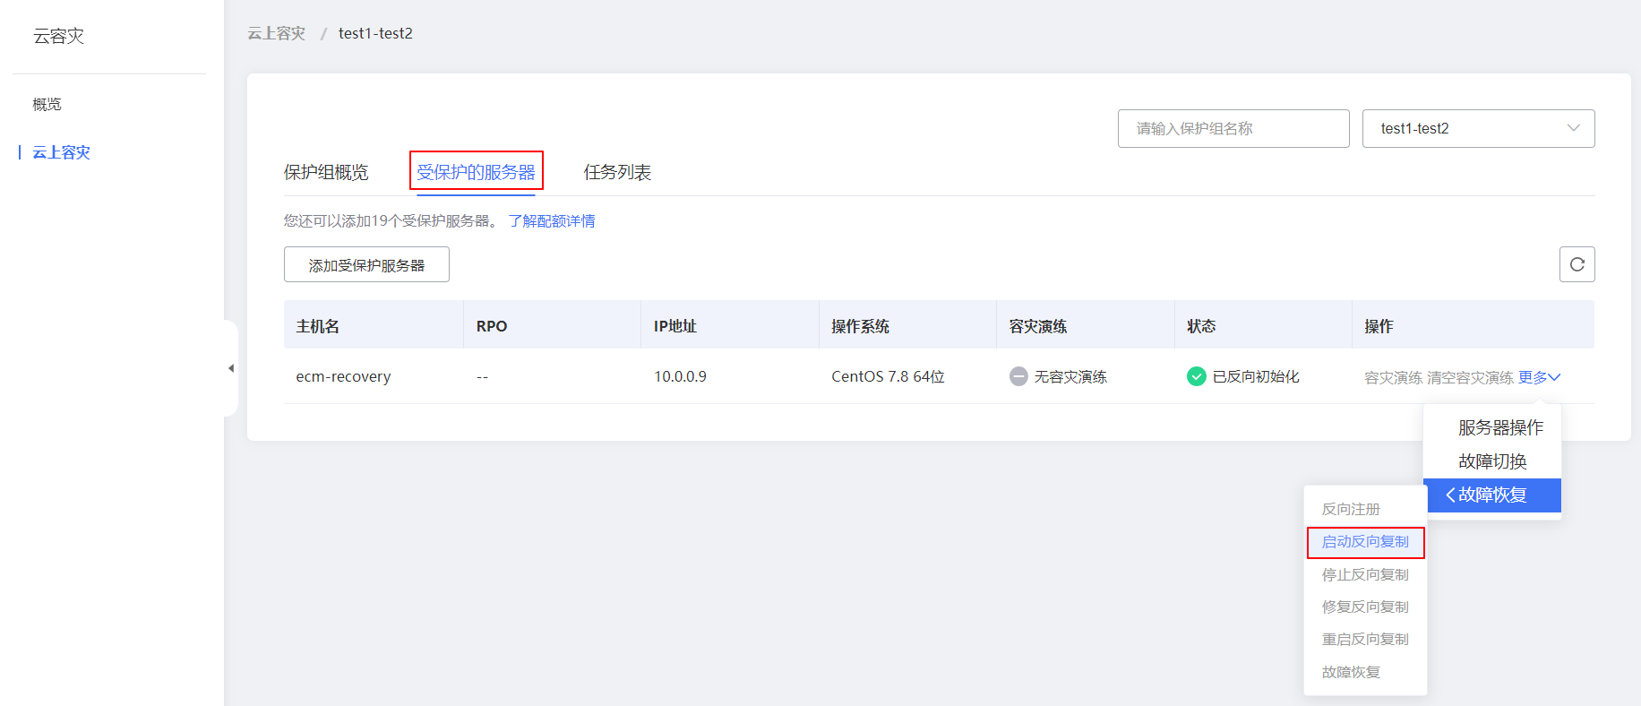The height and width of the screenshot is (706, 1641).
Task: Open the 任务列表 tab
Action: tap(617, 172)
